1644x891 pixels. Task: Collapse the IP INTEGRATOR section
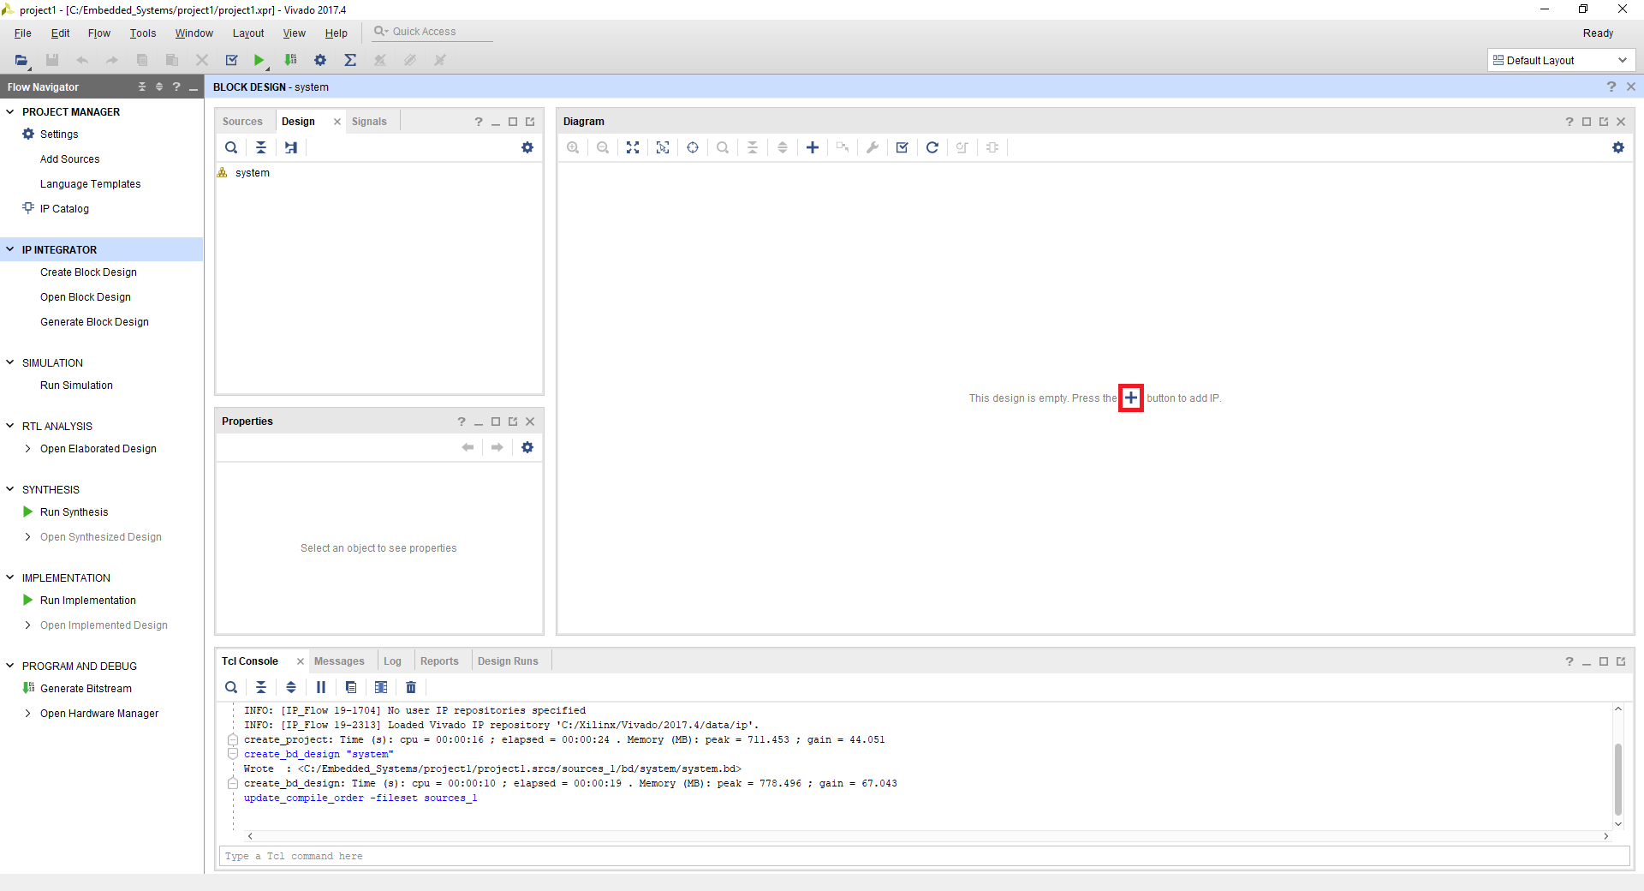coord(10,250)
